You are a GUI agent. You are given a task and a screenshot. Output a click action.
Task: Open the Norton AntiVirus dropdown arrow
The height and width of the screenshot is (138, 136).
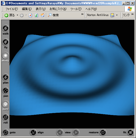click(x=117, y=15)
